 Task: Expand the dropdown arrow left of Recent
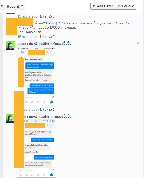[2, 7]
